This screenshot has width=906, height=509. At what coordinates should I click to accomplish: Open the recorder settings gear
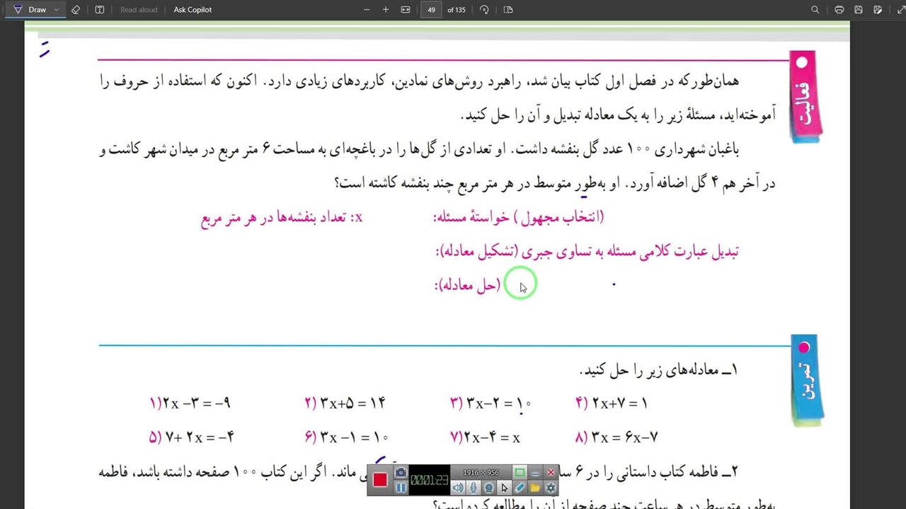point(551,488)
